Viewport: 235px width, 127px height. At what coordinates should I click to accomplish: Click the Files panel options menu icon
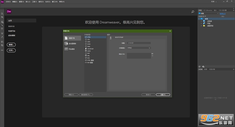coord(233,10)
